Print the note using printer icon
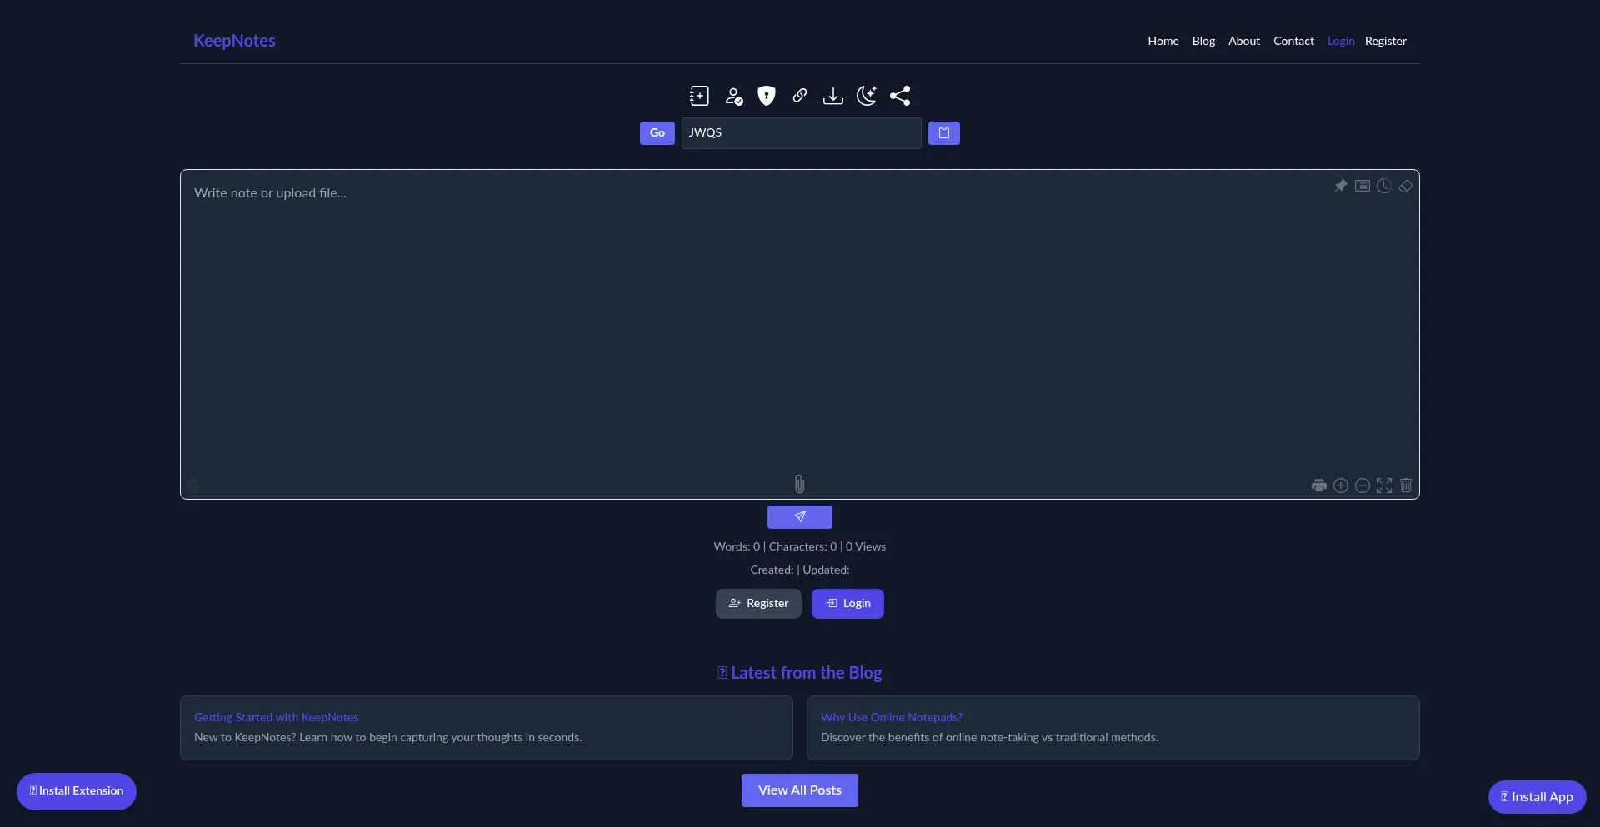This screenshot has height=827, width=1600. (x=1318, y=486)
